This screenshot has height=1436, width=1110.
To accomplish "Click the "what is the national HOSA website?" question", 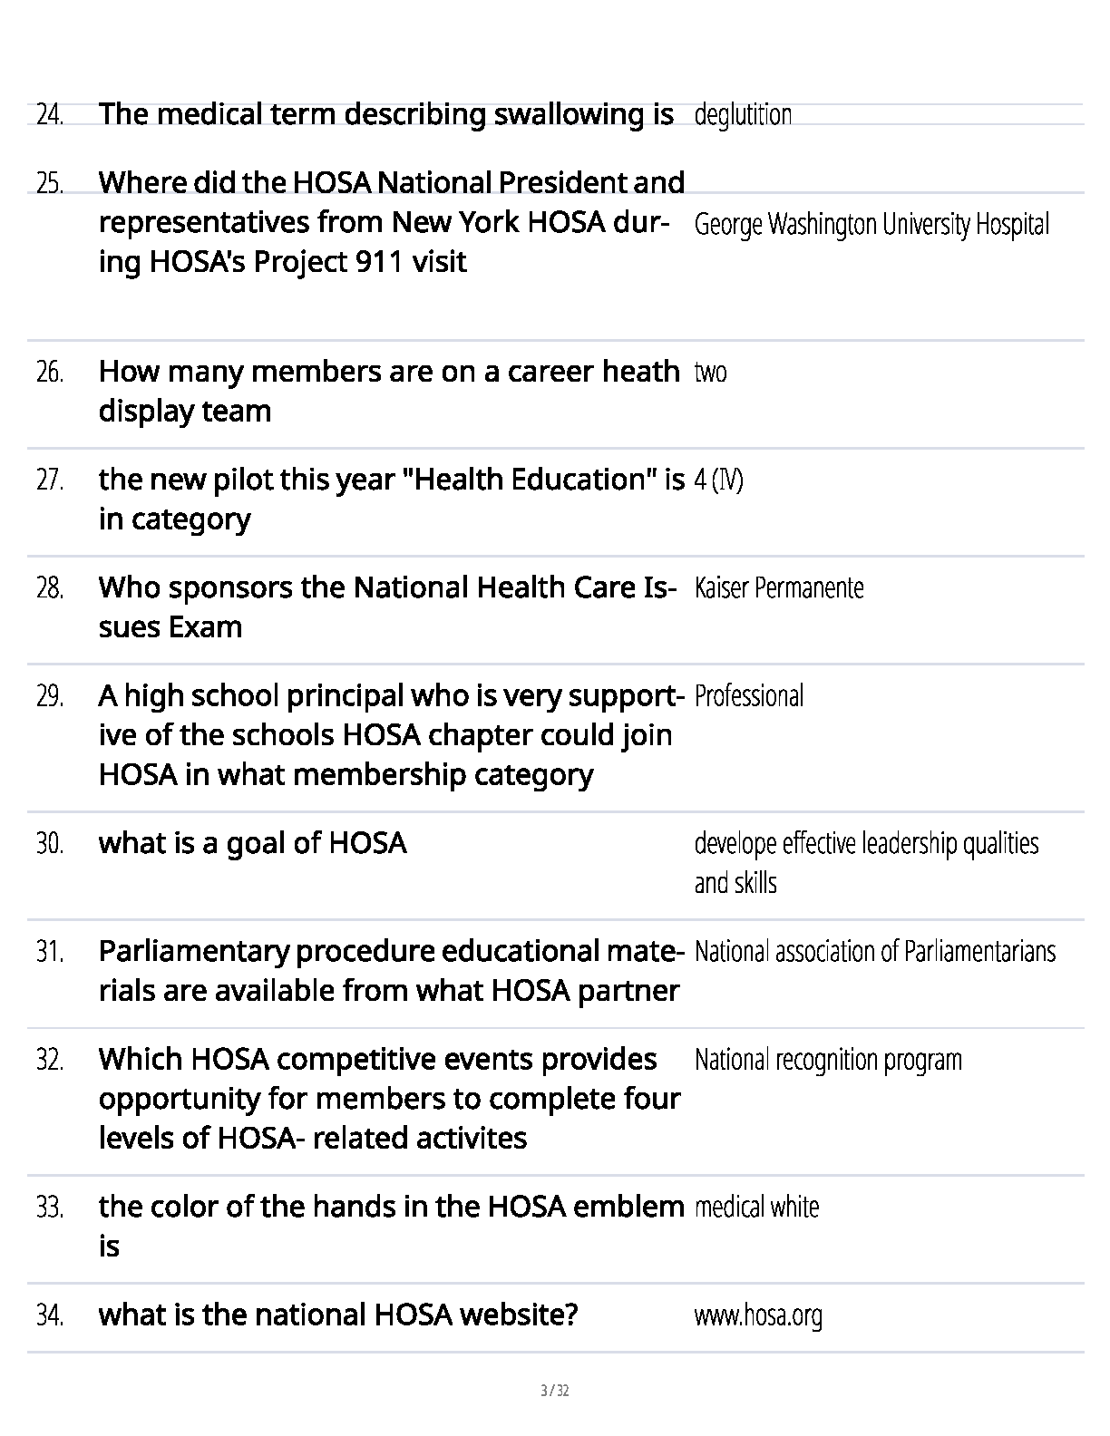I will [337, 1315].
